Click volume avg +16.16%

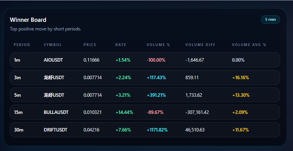[x=240, y=78]
